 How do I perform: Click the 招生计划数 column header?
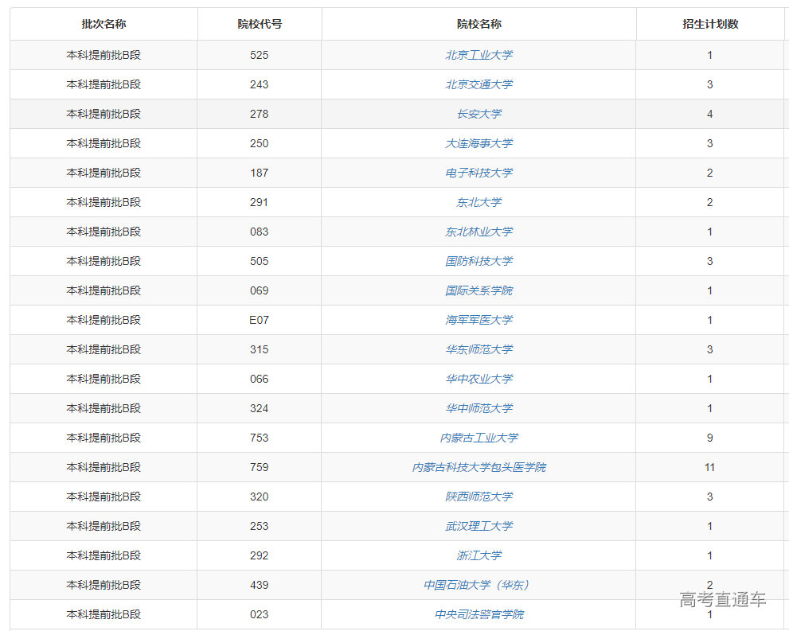[710, 24]
